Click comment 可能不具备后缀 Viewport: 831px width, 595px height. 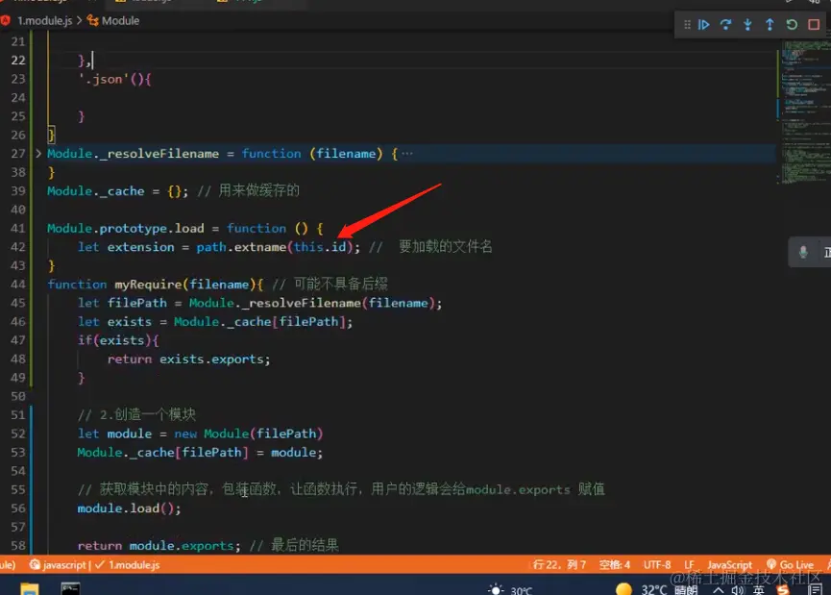coord(340,284)
